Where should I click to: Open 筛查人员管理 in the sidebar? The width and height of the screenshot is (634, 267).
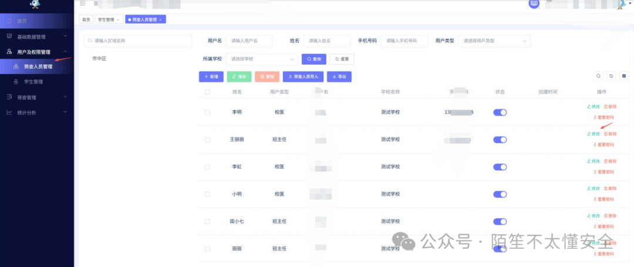[37, 67]
